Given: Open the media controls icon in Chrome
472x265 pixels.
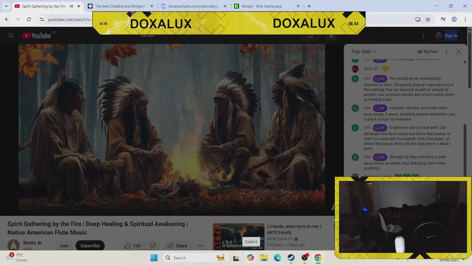Looking at the screenshot, I should pos(443,20).
